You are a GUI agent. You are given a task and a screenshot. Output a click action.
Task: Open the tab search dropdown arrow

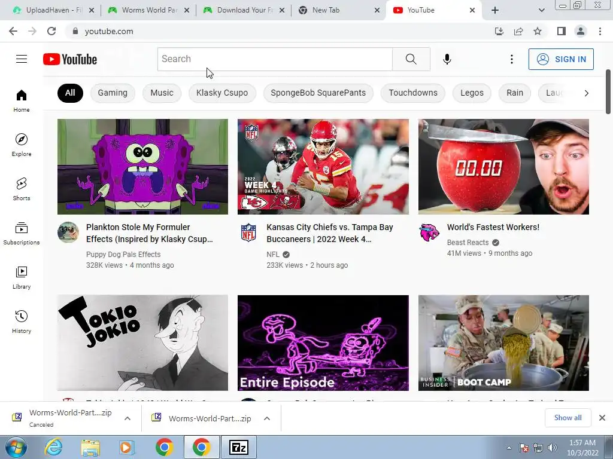(541, 10)
